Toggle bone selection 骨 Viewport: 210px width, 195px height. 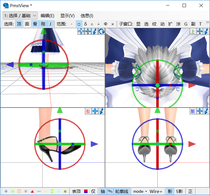(35, 24)
